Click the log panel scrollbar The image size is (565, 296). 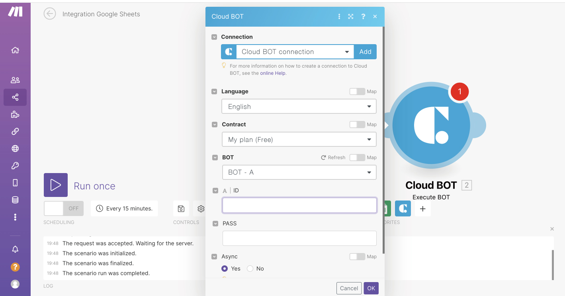pos(552,265)
